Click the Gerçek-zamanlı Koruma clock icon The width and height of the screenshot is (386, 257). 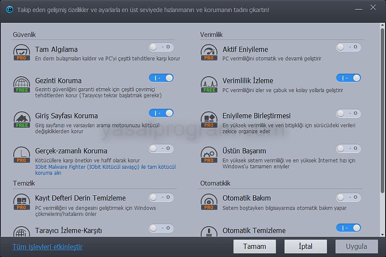tap(22, 154)
